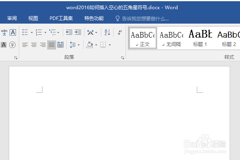The image size is (240, 160).
Task: Expand Asian layout dropdown arrow
Action: (x=96, y=32)
